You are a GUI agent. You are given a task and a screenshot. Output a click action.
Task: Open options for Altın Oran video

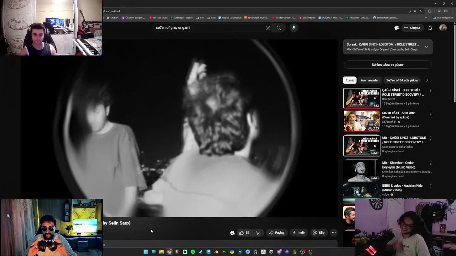point(431,113)
